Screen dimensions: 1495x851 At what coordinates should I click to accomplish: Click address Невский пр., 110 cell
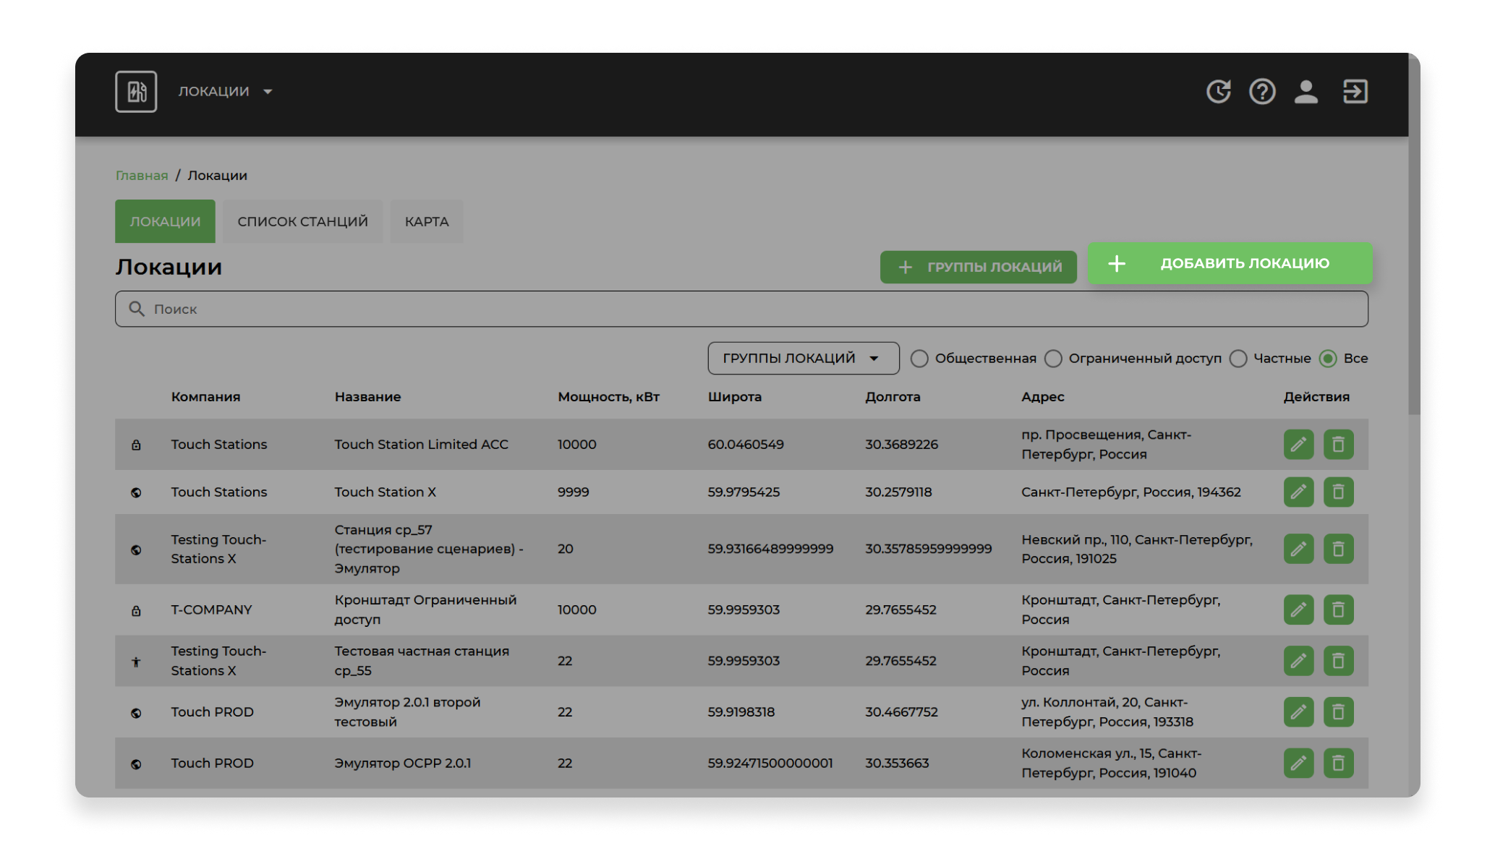[1136, 549]
